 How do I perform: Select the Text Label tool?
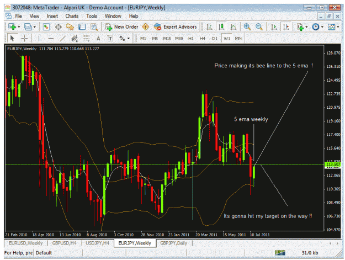[110, 39]
